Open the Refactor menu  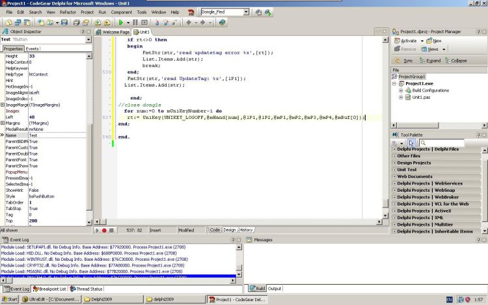pos(68,12)
